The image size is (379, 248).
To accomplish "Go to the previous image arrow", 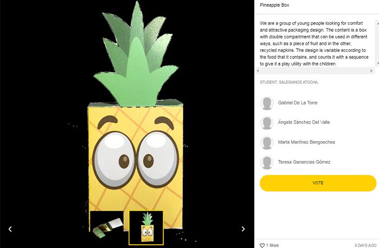I will click(x=10, y=229).
